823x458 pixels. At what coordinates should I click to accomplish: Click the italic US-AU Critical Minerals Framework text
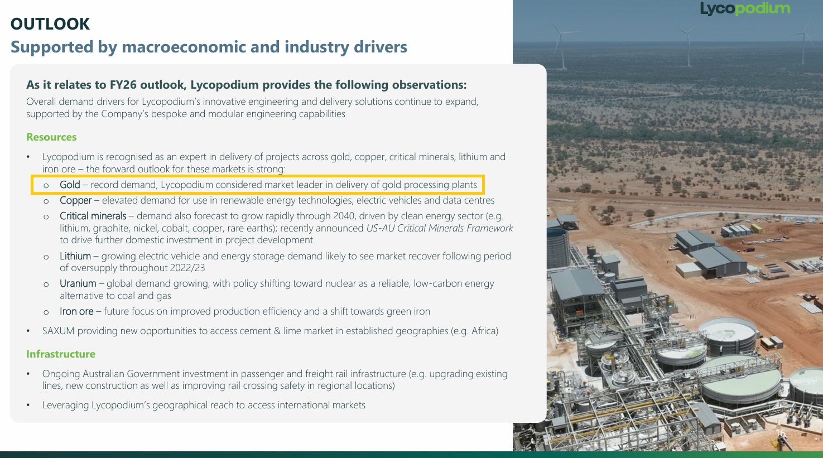click(x=439, y=228)
